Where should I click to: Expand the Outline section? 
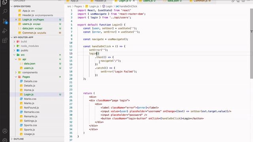pos(37,139)
